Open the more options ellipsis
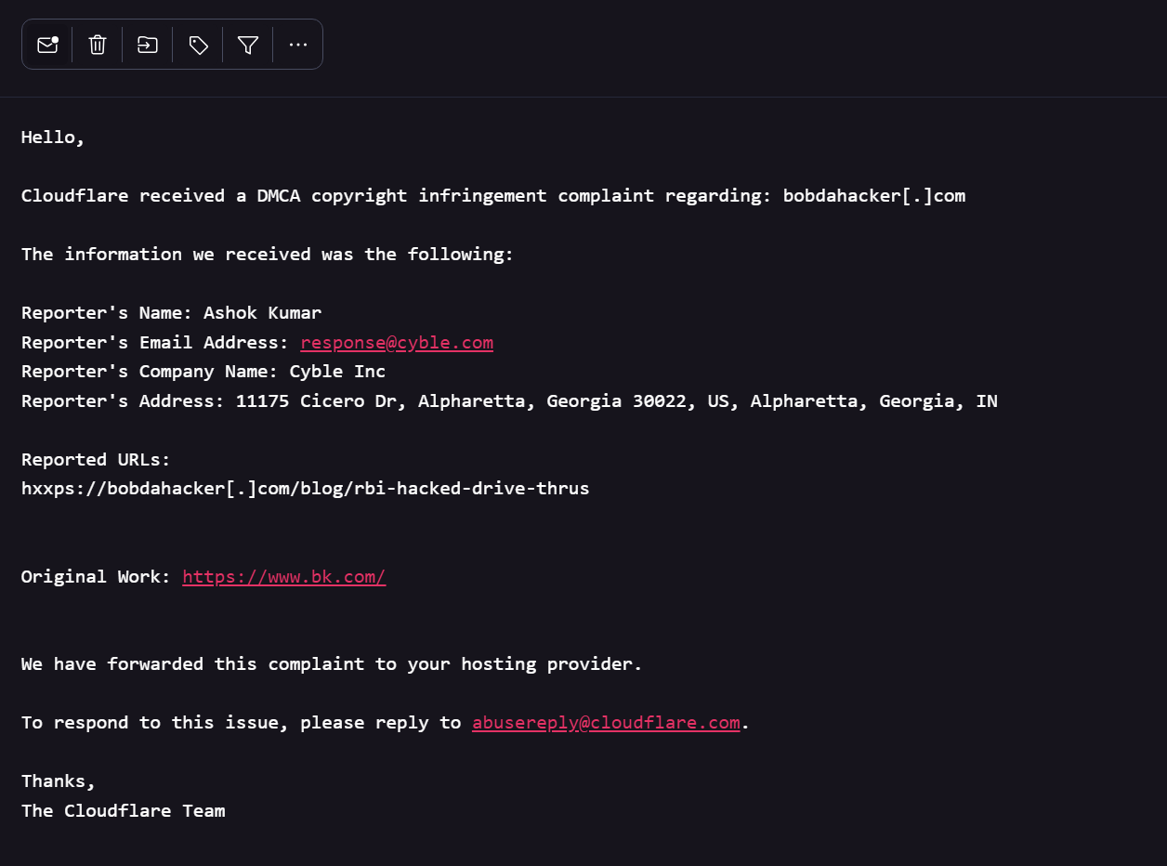 tap(297, 45)
